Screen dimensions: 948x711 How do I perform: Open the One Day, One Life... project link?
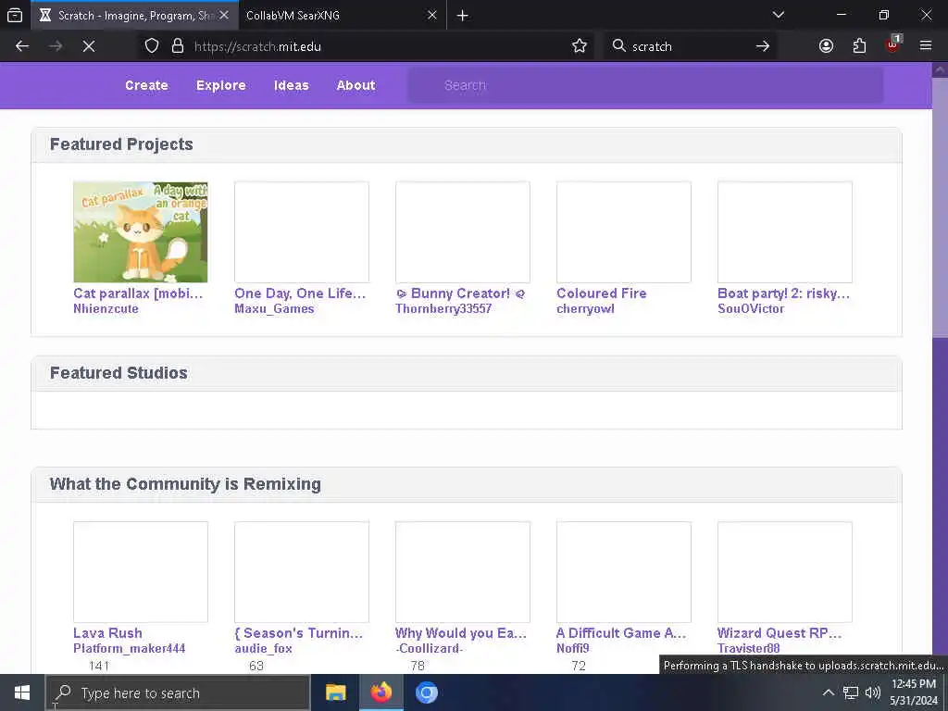coord(300,293)
